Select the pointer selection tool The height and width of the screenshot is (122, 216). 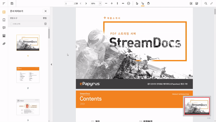click(x=137, y=4)
